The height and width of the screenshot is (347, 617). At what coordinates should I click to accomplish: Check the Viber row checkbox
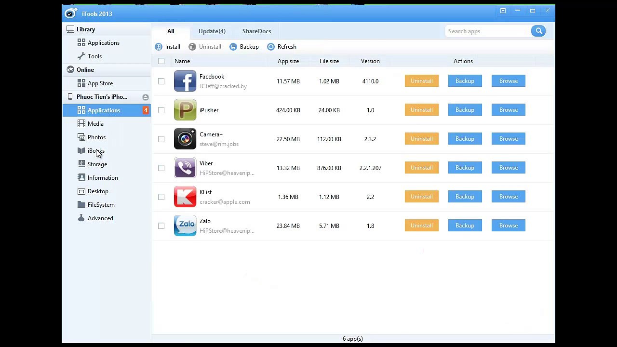pos(161,168)
